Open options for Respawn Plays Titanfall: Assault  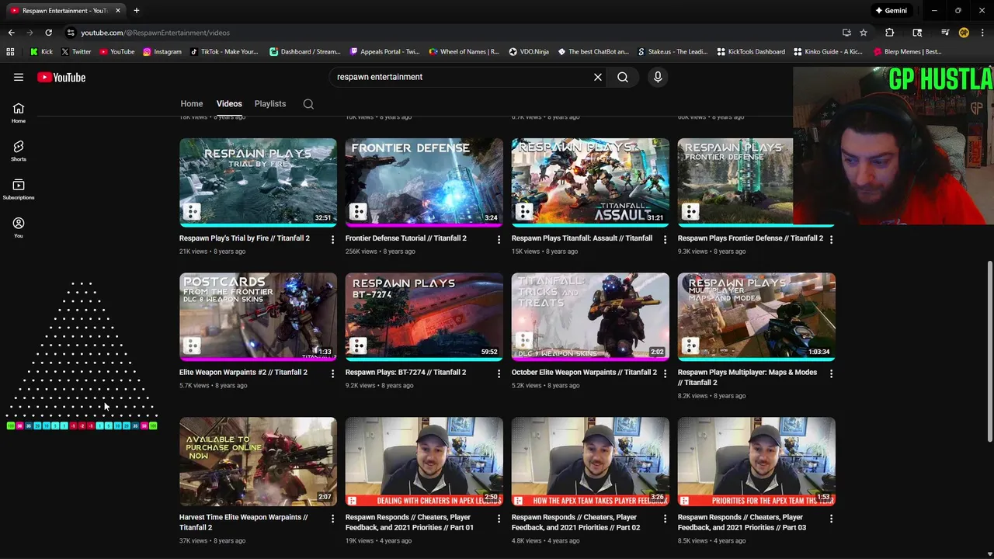coord(665,239)
